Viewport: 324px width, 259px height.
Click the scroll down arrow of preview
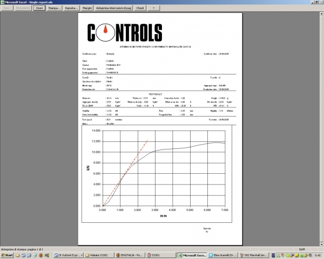(x=321, y=244)
